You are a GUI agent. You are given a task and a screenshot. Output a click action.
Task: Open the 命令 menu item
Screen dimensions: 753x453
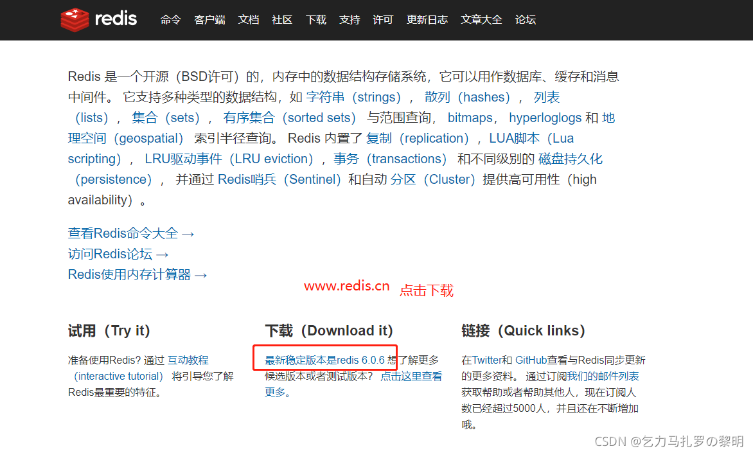tap(170, 20)
